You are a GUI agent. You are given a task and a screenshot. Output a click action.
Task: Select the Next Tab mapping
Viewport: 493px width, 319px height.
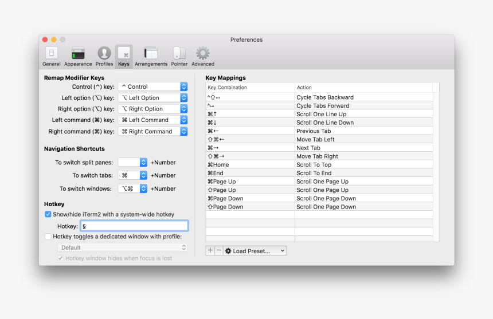319,148
